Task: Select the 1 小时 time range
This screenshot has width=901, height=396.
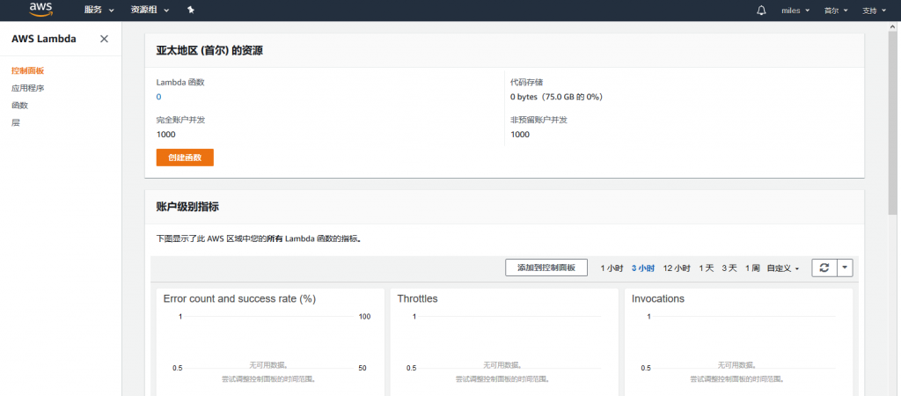Action: click(612, 268)
